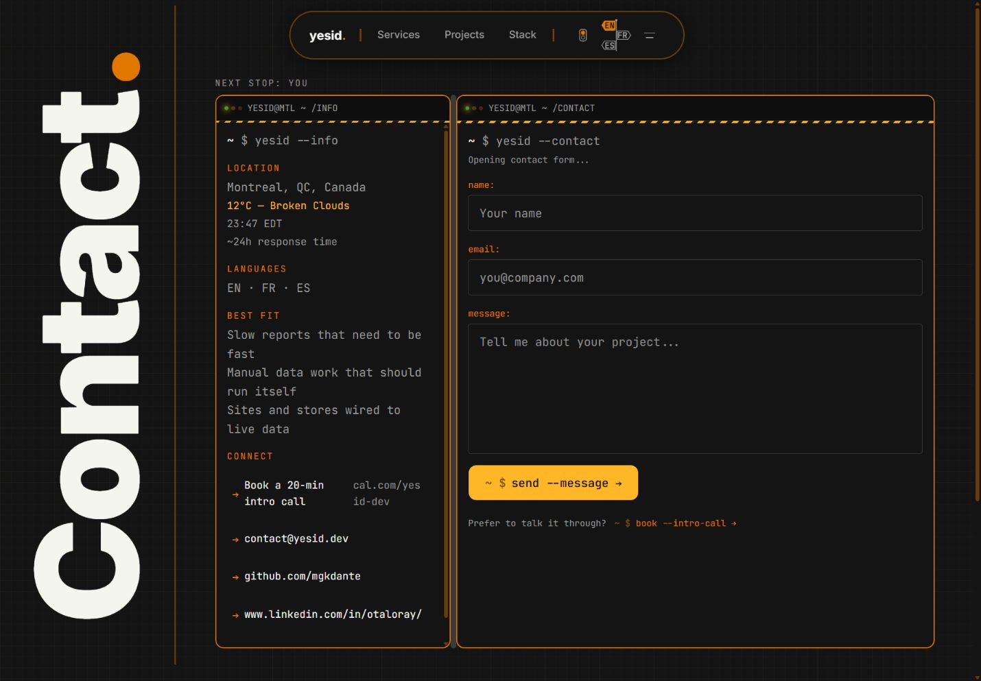
Task: Follow the book --intro-call link
Action: (x=675, y=523)
